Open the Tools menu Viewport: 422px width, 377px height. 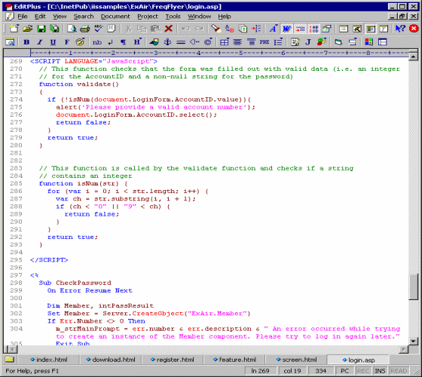pos(173,17)
